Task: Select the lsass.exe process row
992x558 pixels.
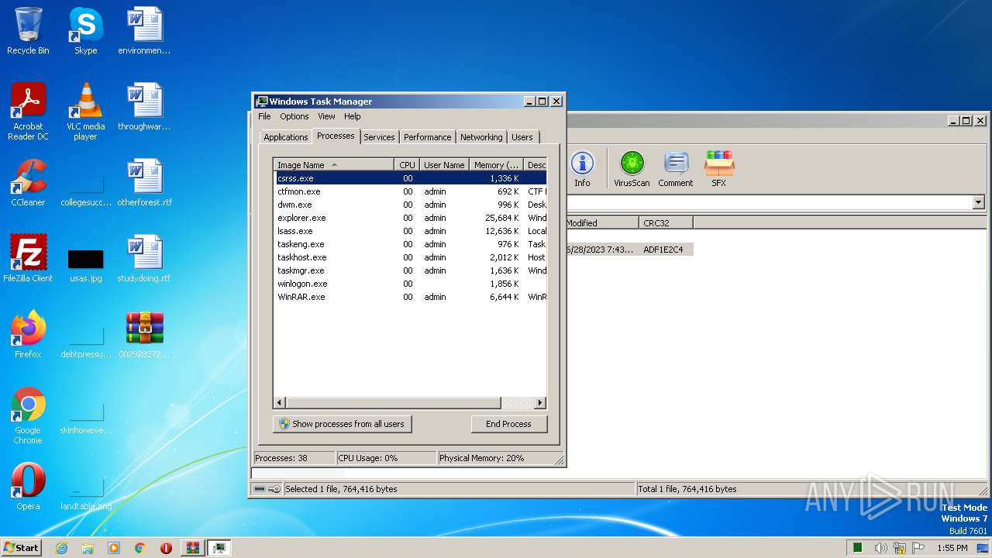Action: 410,231
